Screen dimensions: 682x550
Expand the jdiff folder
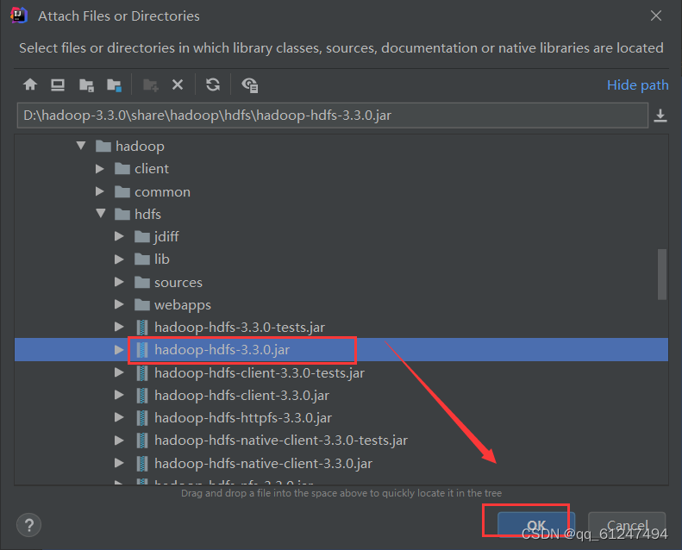(x=119, y=236)
